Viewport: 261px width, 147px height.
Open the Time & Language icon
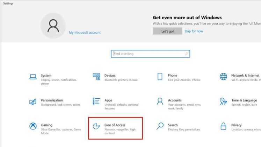point(223,102)
